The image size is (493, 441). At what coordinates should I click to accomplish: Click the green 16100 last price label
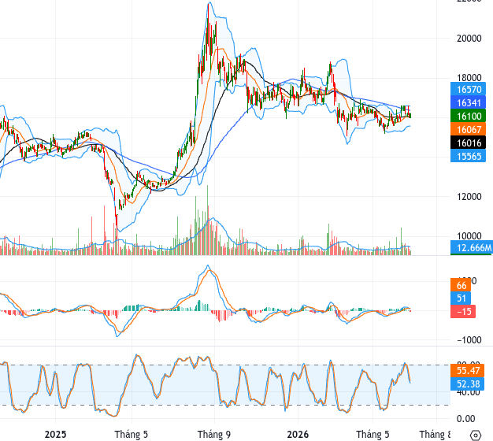(x=468, y=116)
